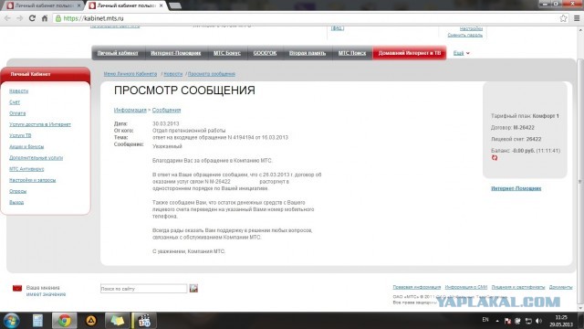Image resolution: width=584 pixels, height=329 pixels.
Task: Click the Сообщения link above message
Action: pos(166,110)
